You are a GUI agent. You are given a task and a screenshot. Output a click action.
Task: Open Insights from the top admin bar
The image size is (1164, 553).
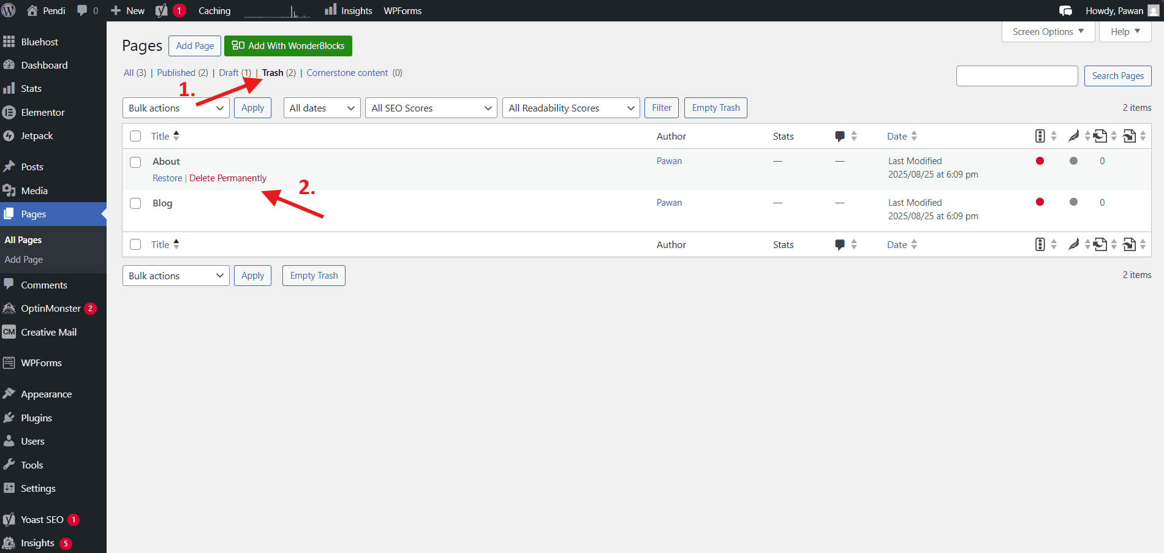point(355,10)
